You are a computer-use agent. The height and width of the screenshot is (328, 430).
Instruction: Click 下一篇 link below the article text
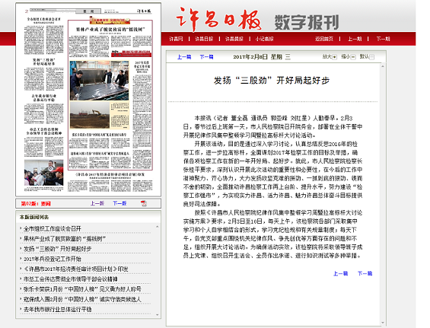365,273
